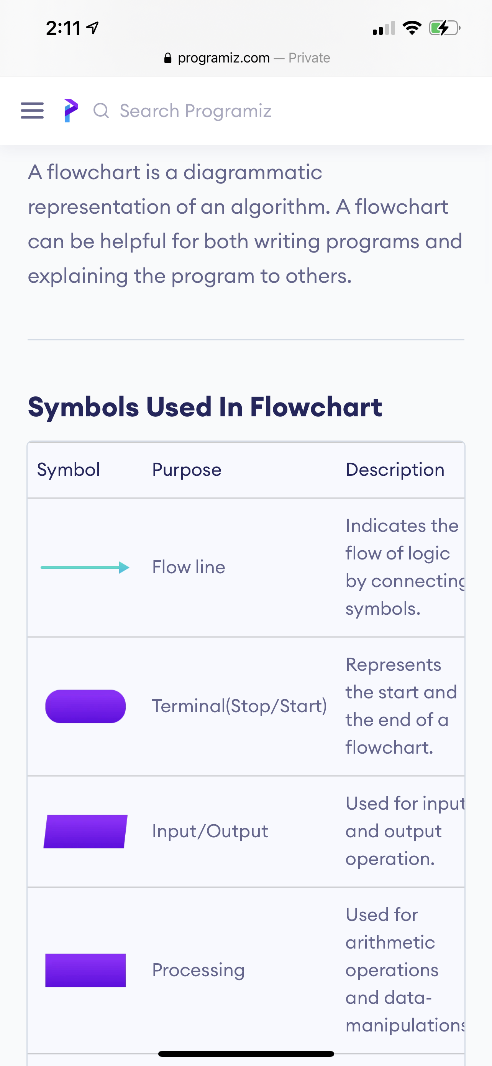
Task: Tap the cellular signal bars
Action: 384,28
